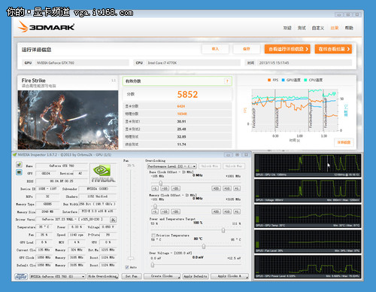This screenshot has width=376, height=292.
Task: Click the 3DMark logo
Action: tap(47, 27)
